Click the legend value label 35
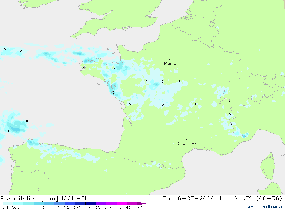The width and height of the screenshot is (285, 209). click(108, 207)
